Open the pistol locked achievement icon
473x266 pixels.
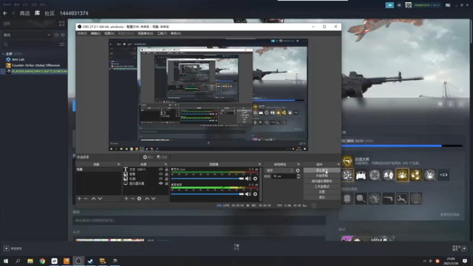[388, 199]
